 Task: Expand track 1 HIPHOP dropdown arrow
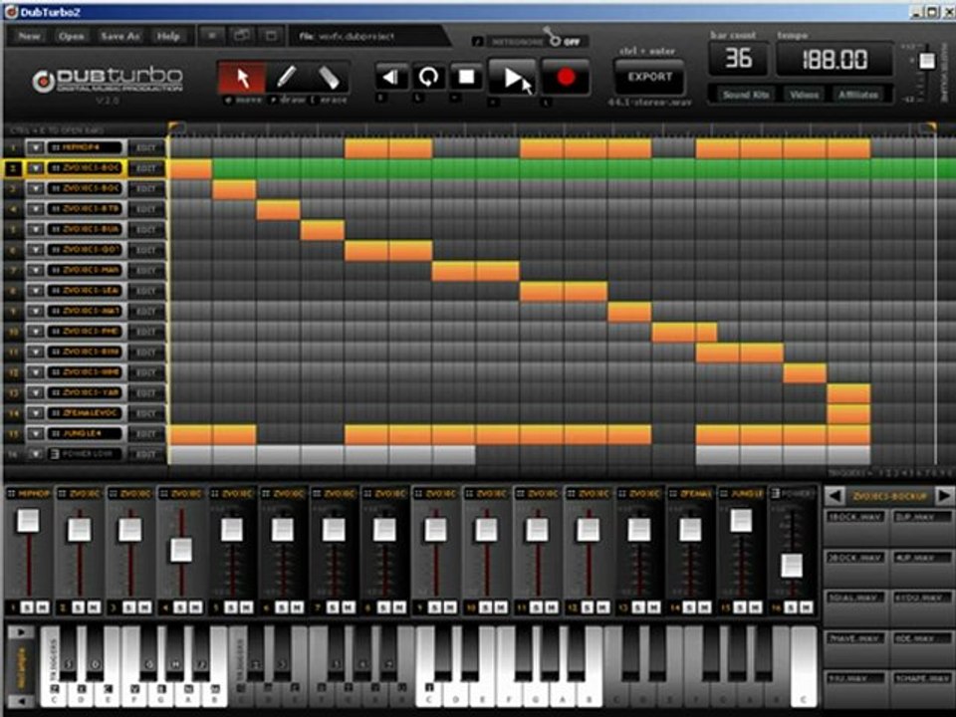coord(36,147)
